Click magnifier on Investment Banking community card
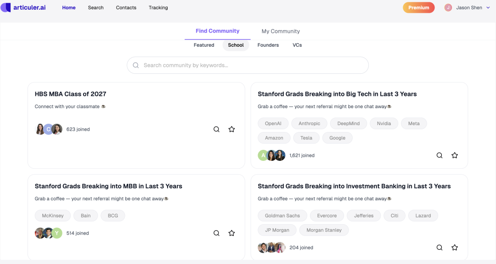Screen dimensions: 496x264 pos(440,247)
